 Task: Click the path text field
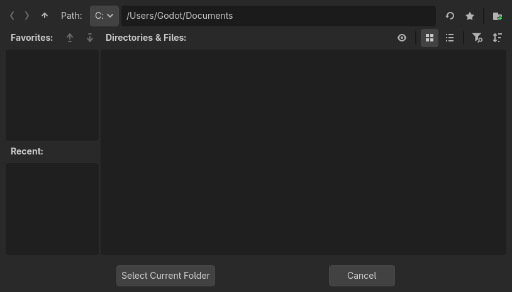(x=278, y=16)
